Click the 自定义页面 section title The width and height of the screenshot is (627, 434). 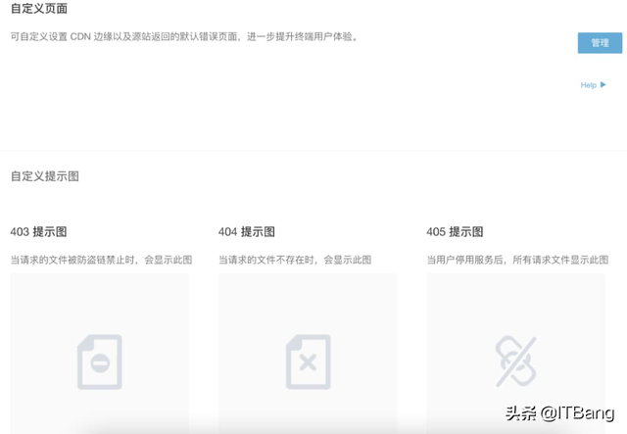tap(39, 9)
